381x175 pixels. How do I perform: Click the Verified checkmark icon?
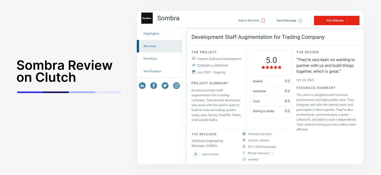[244, 160]
